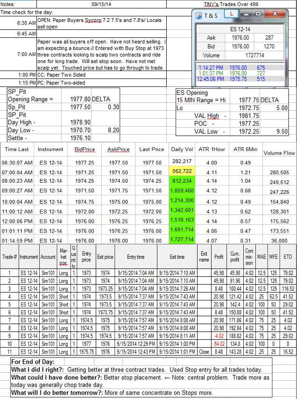
Task: Select Ask size 287 in T&S window
Action: point(269,38)
